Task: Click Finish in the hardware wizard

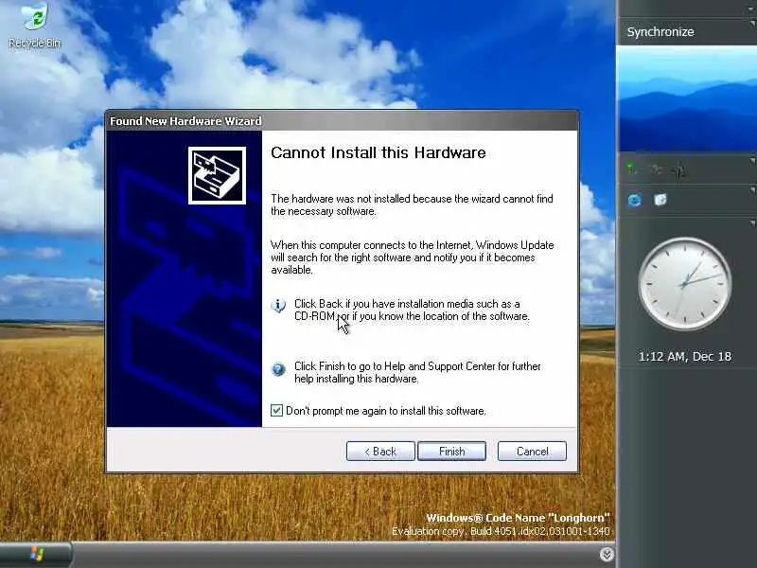Action: tap(452, 452)
